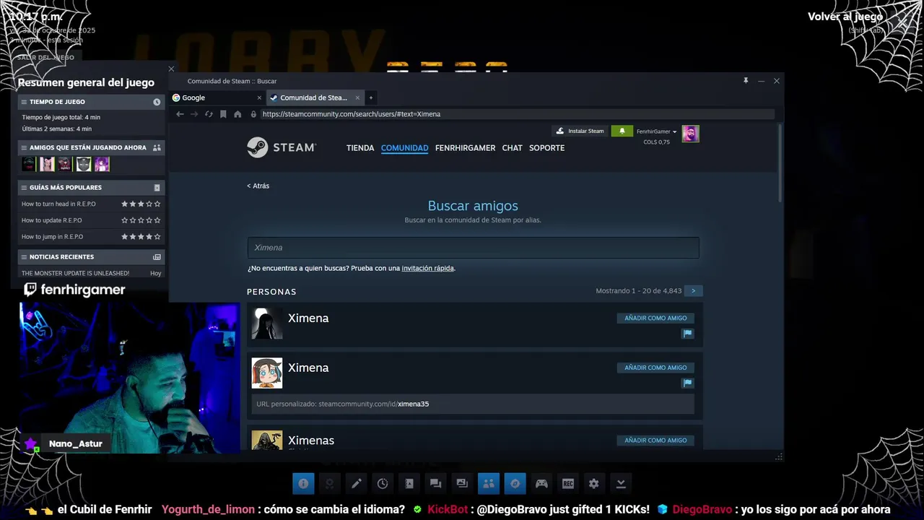The image size is (924, 520).
Task: Open the COMUNIDAD menu
Action: click(404, 148)
